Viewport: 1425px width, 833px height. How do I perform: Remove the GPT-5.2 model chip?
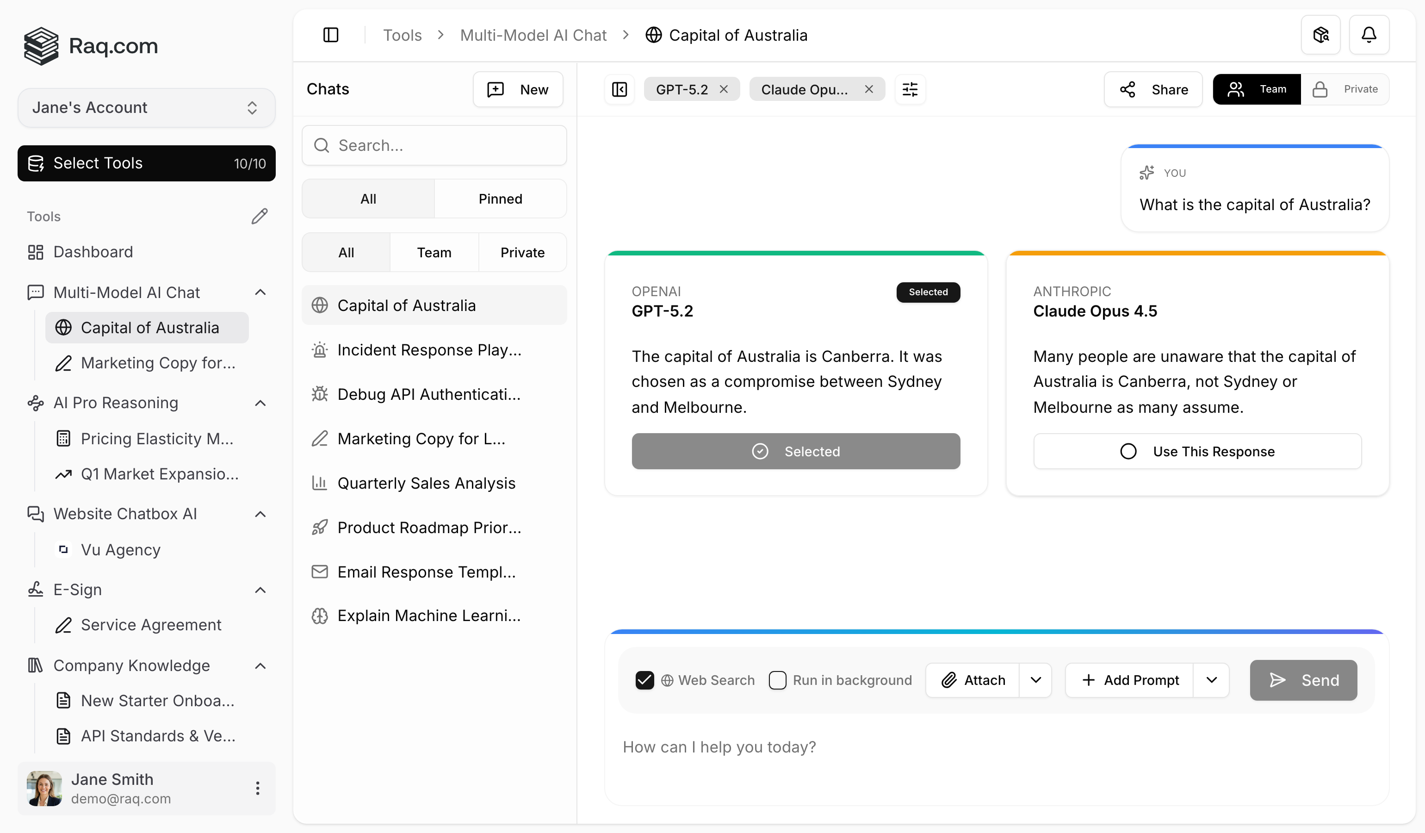click(x=724, y=89)
